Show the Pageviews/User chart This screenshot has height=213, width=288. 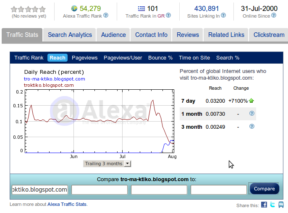(123, 58)
